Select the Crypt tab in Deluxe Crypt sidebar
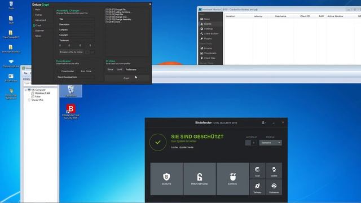 pyautogui.click(x=38, y=25)
